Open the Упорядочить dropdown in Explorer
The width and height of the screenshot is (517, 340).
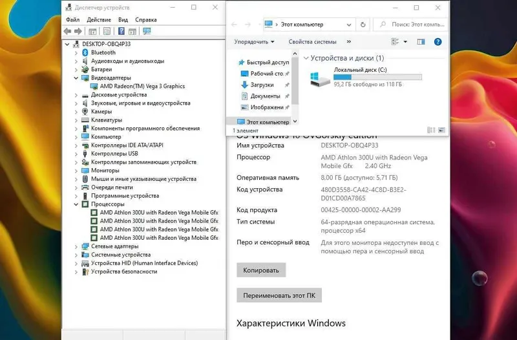pyautogui.click(x=254, y=42)
